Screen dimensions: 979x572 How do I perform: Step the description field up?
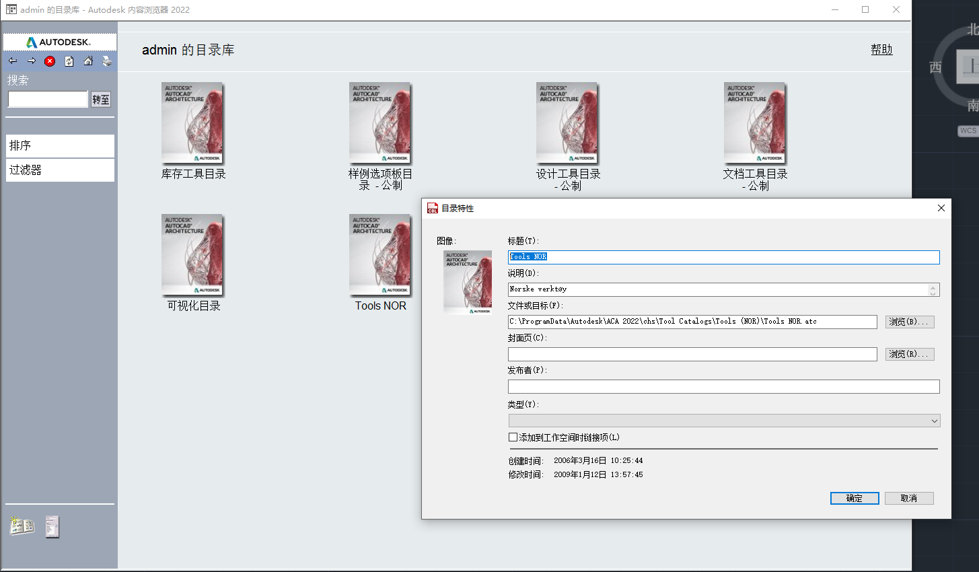click(933, 287)
